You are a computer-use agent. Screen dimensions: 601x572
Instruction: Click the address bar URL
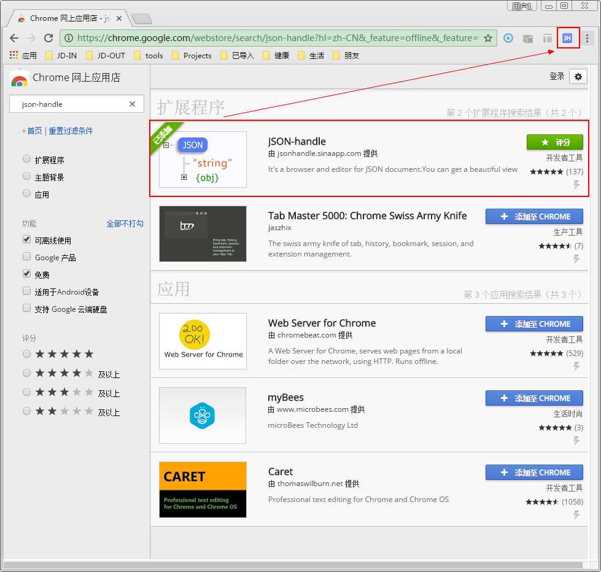(277, 38)
